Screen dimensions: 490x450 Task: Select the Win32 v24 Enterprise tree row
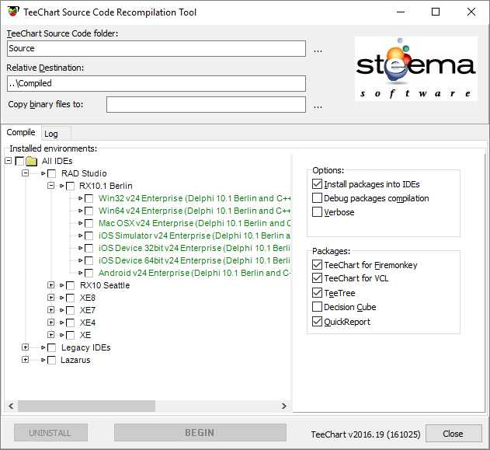pyautogui.click(x=194, y=199)
